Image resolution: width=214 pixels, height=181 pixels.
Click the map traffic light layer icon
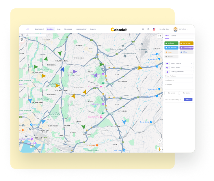[x=22, y=40]
